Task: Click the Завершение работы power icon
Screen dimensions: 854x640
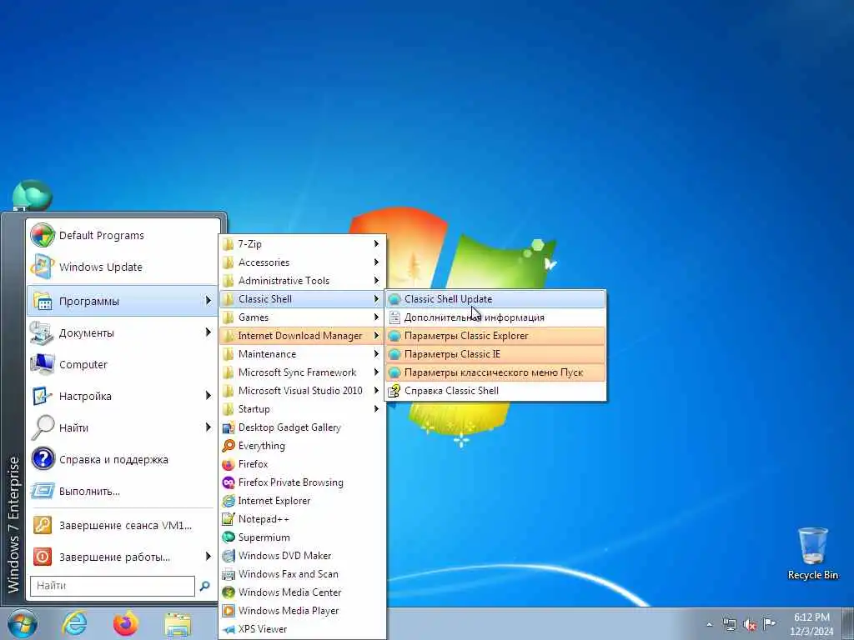Action: coord(42,557)
